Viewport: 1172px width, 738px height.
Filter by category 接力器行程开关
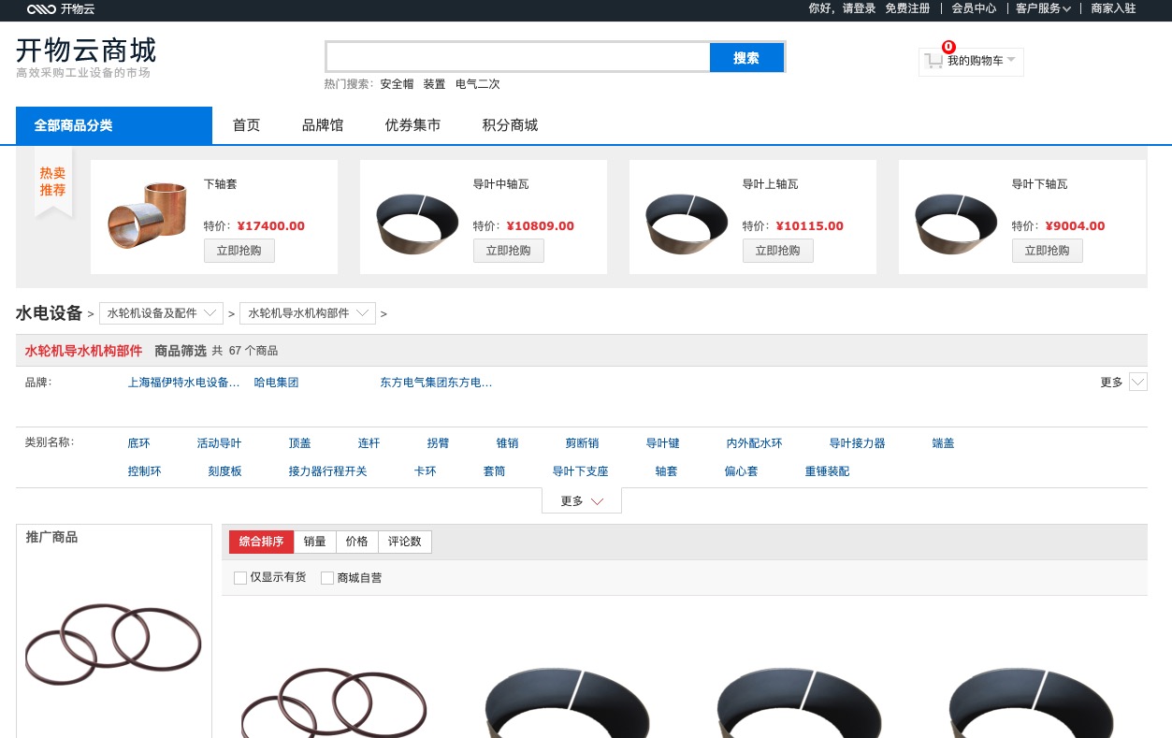pyautogui.click(x=328, y=471)
